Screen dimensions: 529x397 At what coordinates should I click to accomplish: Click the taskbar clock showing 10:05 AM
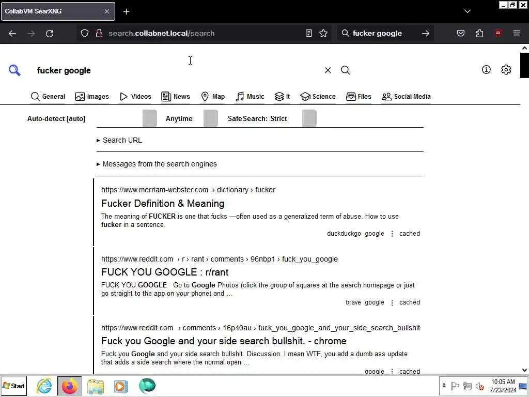[x=503, y=386]
